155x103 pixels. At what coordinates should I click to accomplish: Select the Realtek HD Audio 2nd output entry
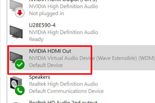coord(63,102)
